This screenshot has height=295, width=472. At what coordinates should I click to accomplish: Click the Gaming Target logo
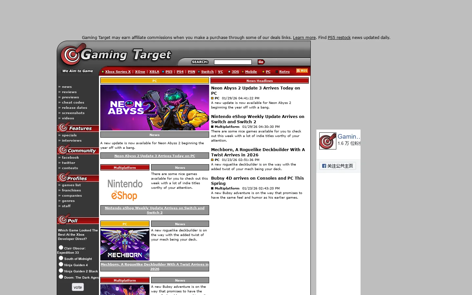point(116,55)
